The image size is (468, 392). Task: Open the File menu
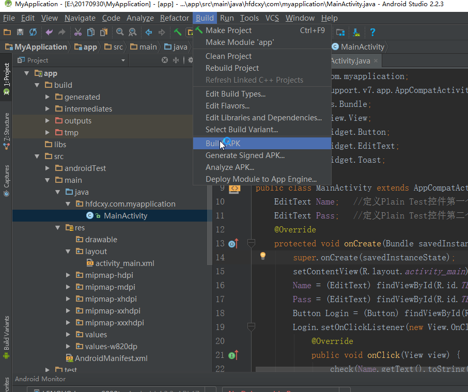coord(9,18)
